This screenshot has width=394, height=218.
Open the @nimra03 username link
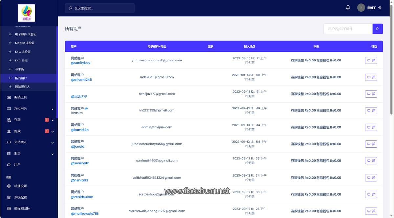tap(79, 180)
